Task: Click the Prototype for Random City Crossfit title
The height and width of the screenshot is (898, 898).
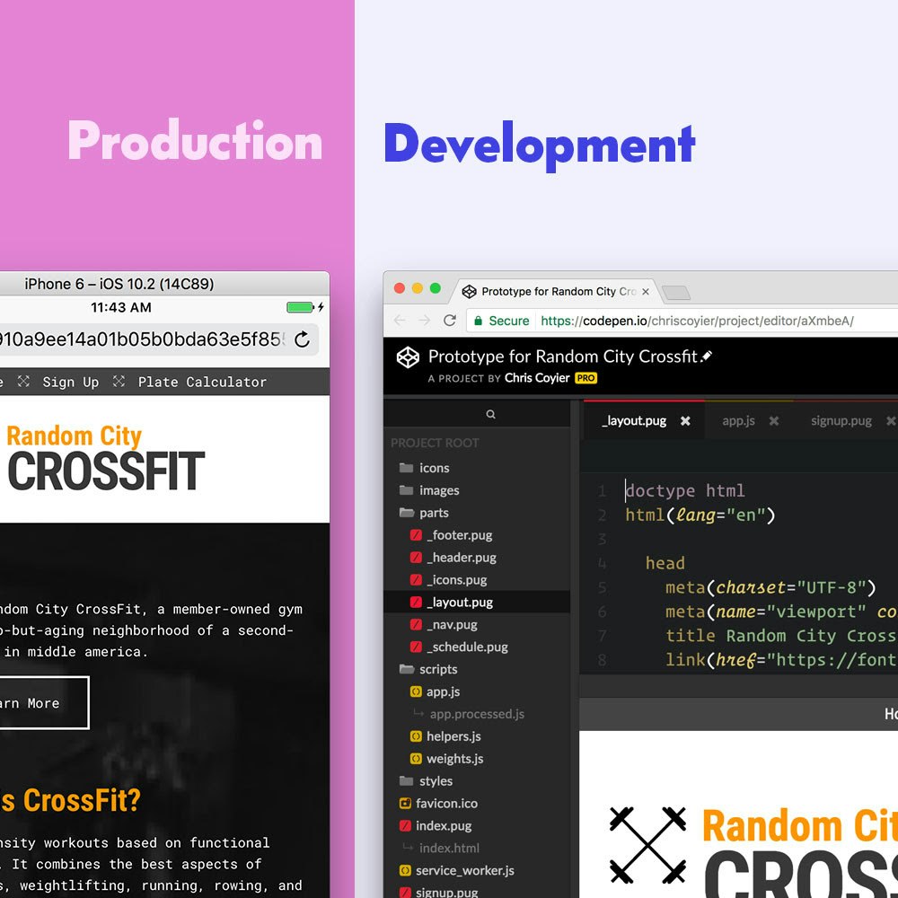Action: pyautogui.click(x=562, y=357)
